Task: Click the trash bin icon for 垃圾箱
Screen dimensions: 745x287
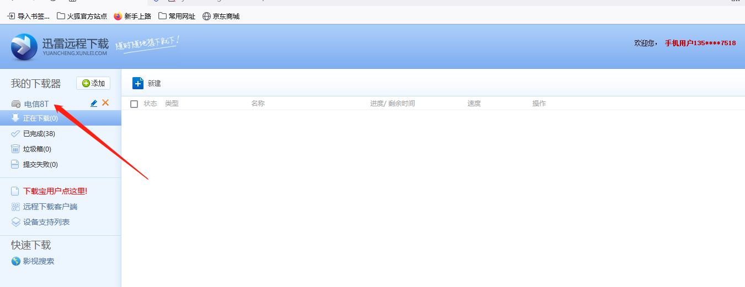Action: pyautogui.click(x=16, y=149)
